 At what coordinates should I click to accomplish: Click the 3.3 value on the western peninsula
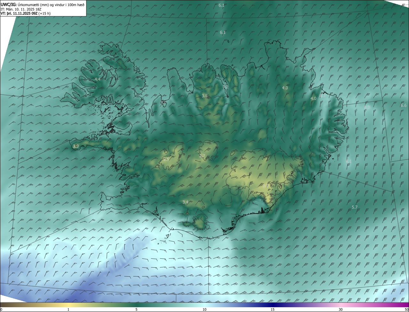pyautogui.click(x=76, y=146)
